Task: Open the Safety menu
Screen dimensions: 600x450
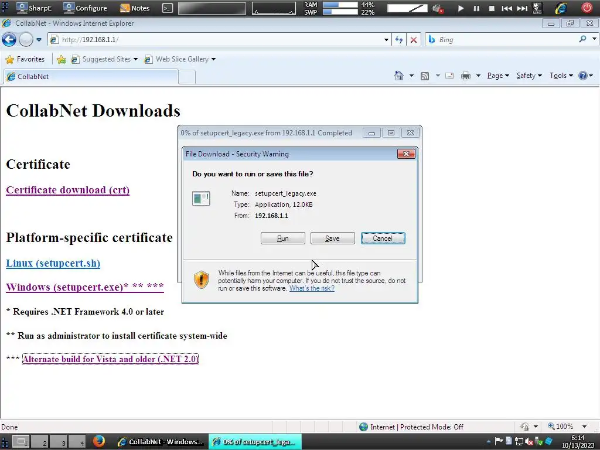Action: [x=529, y=76]
